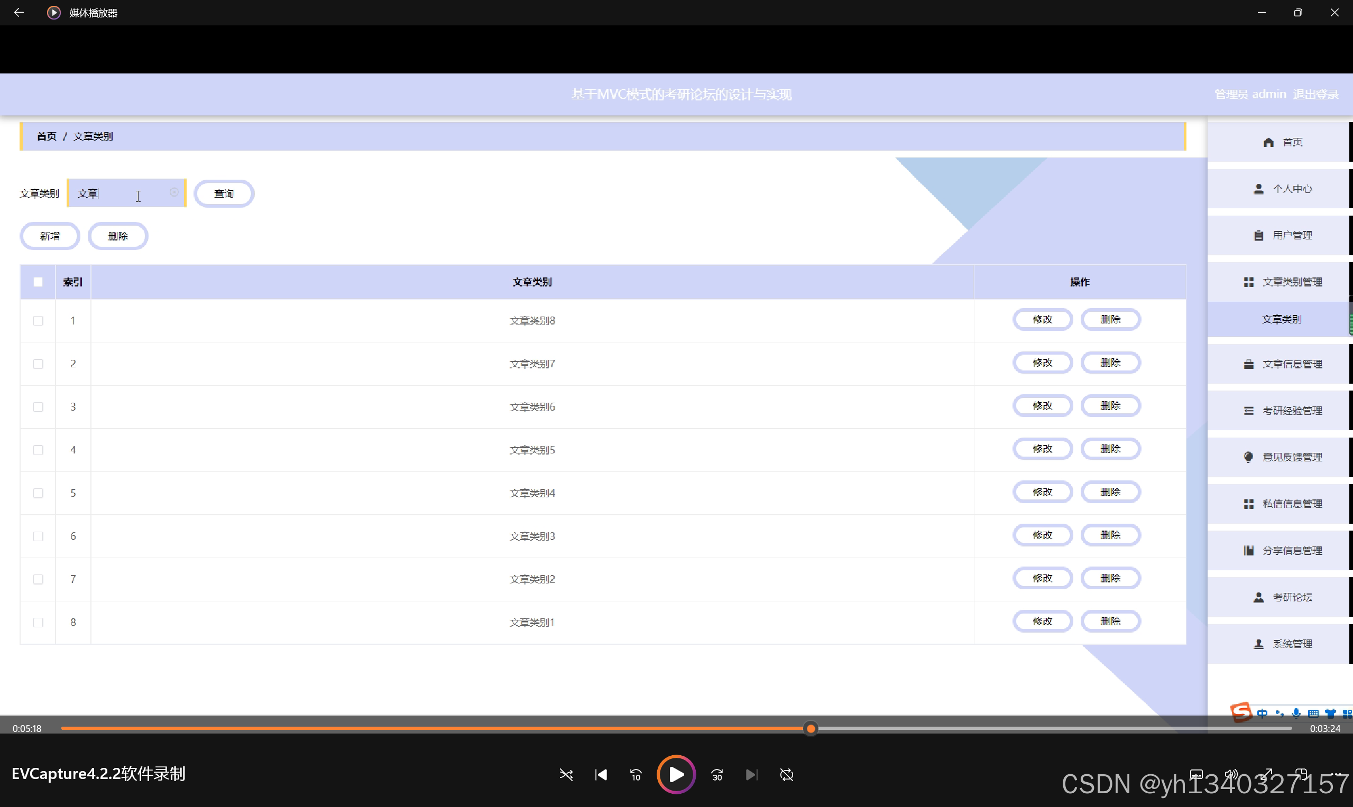Expand 系统管理 sidebar menu
Image resolution: width=1353 pixels, height=807 pixels.
click(x=1282, y=644)
